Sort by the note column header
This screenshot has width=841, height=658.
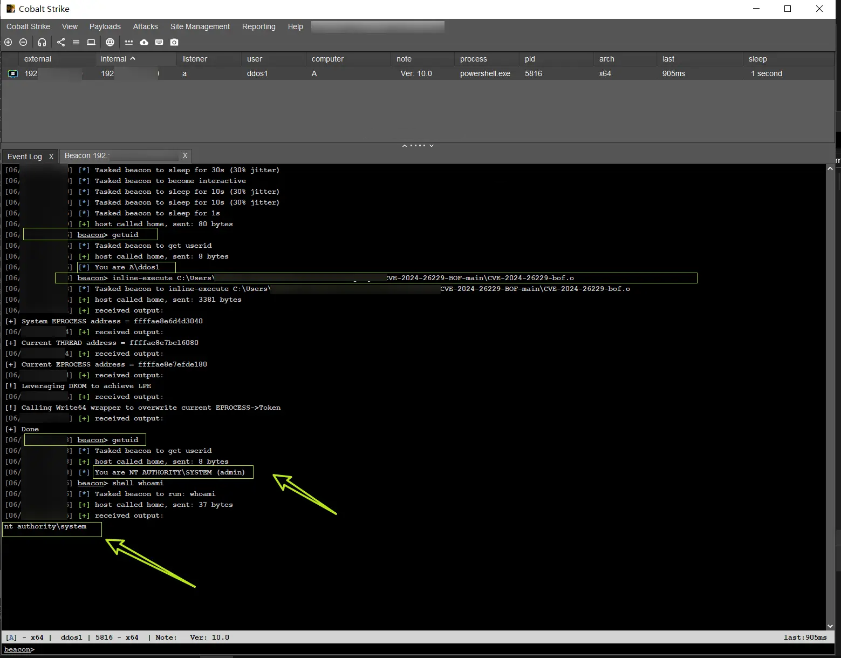point(423,59)
